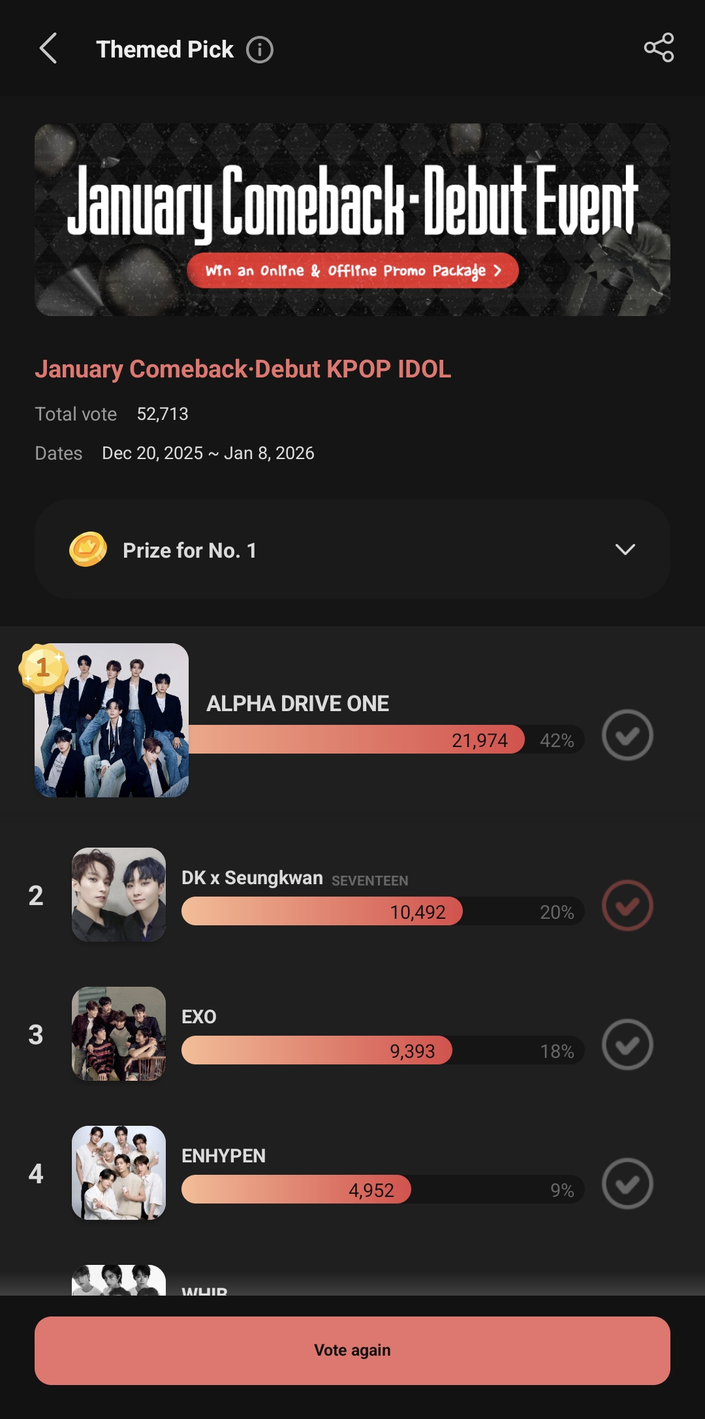This screenshot has height=1419, width=705.
Task: Open the Prize for No. 1 panel
Action: coord(352,550)
